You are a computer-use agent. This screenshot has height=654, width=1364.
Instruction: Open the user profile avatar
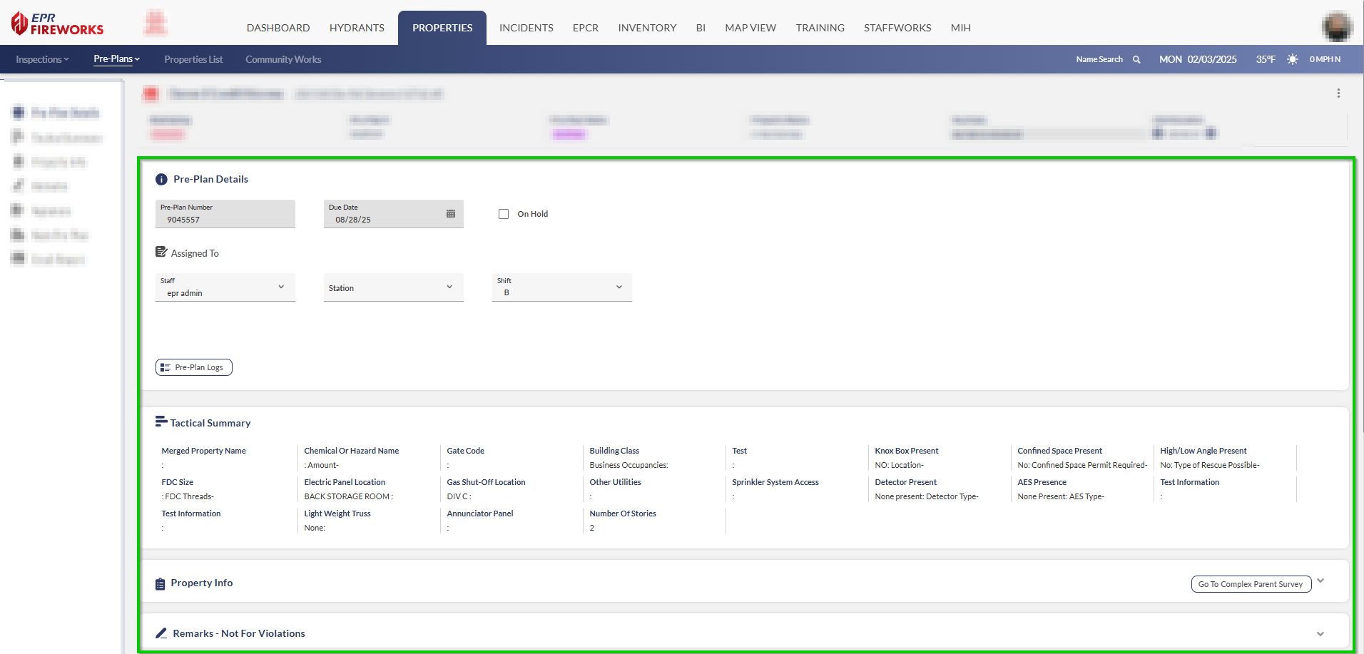coord(1337,26)
